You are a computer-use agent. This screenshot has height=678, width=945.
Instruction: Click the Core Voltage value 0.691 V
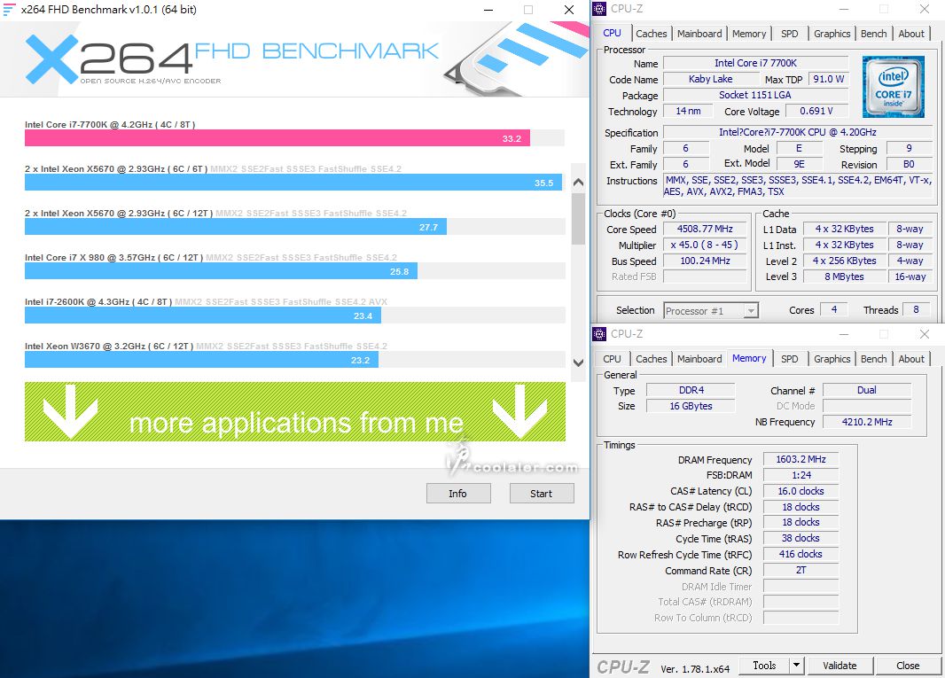[816, 111]
